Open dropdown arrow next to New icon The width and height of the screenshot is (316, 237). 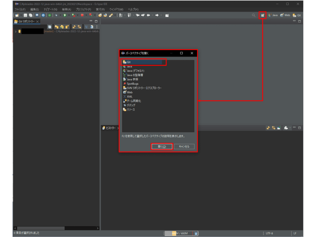(x=21, y=15)
